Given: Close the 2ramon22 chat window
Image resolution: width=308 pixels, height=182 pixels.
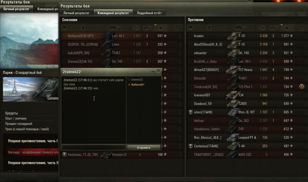Looking at the screenshot, I should pyautogui.click(x=158, y=71).
